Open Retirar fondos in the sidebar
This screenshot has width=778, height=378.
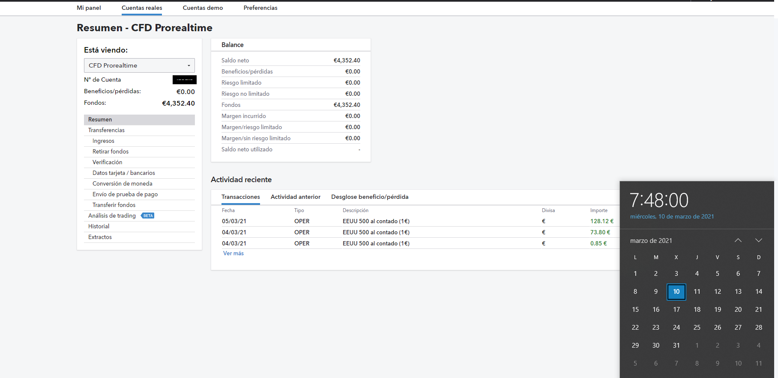[x=111, y=152]
